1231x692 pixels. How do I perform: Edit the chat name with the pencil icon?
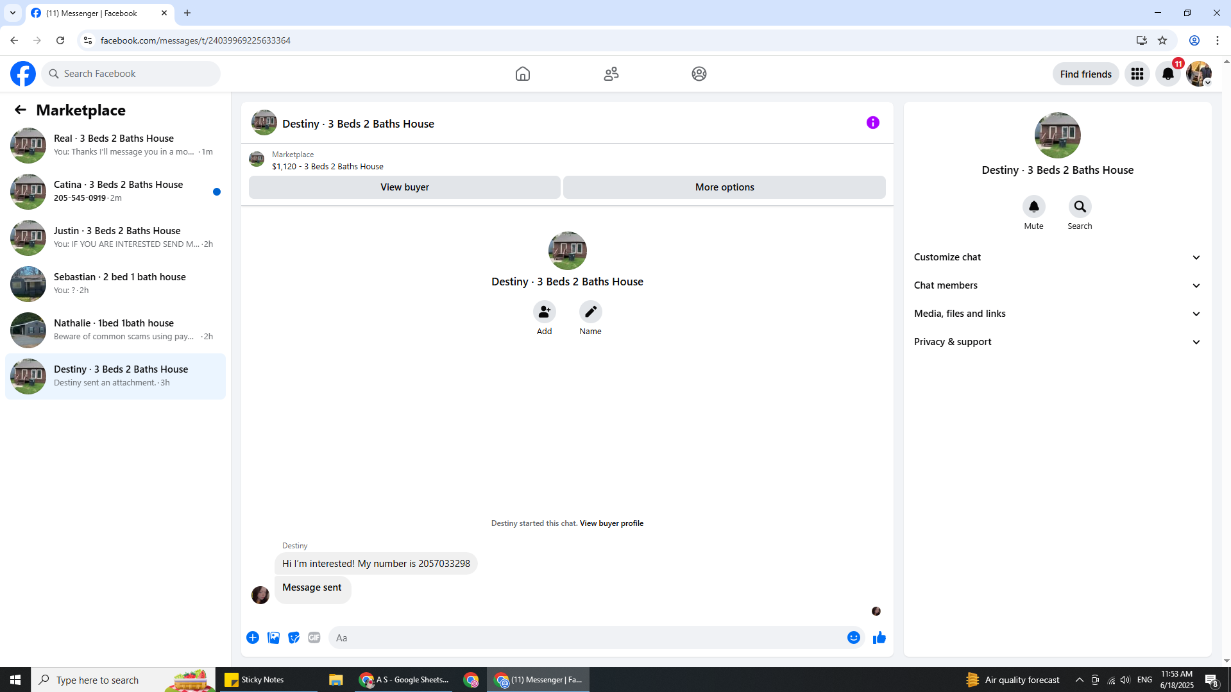point(591,312)
